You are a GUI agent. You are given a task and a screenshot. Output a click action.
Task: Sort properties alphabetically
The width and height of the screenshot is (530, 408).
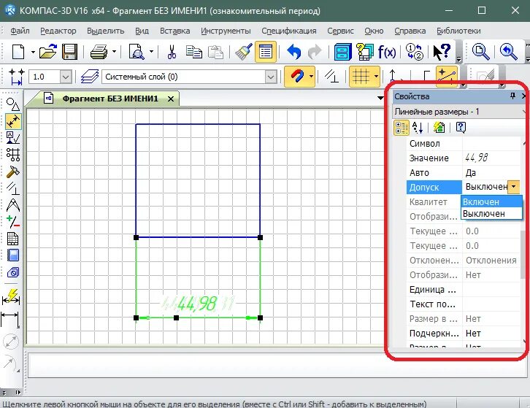click(418, 128)
